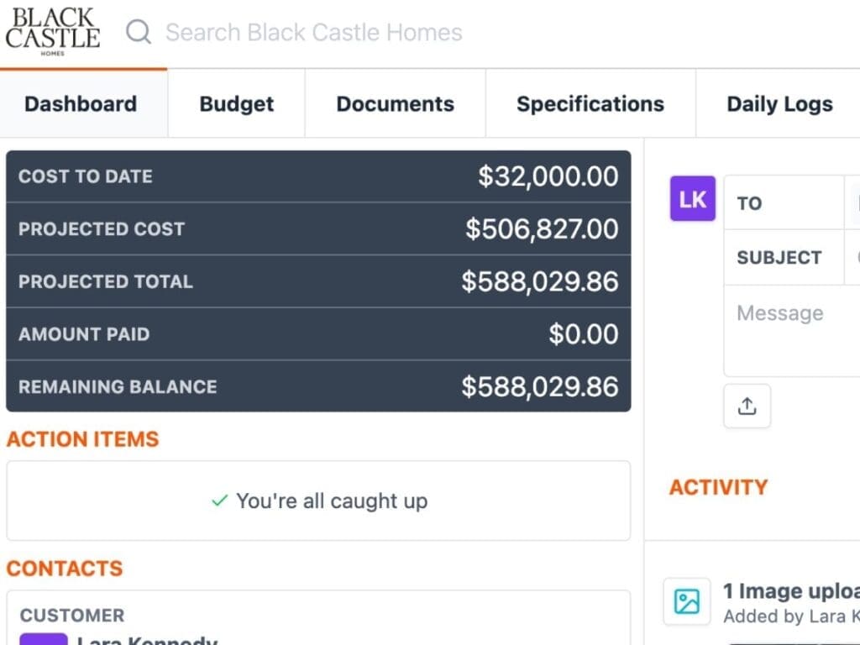Go to the Documents tab

coord(395,104)
